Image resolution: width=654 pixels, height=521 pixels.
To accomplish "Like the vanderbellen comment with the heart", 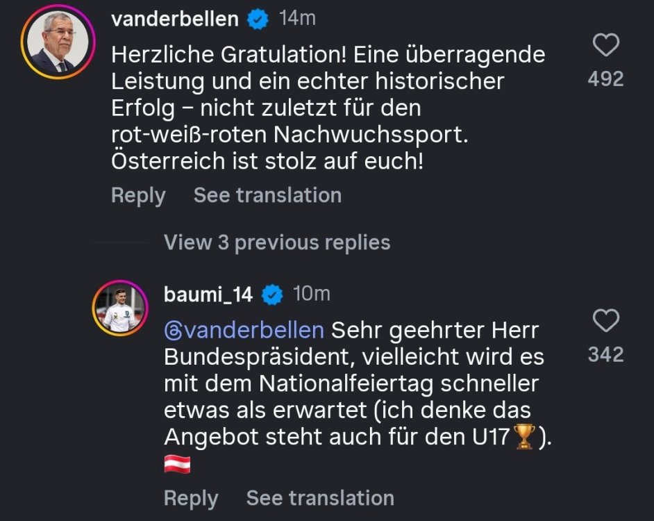I will (x=606, y=47).
